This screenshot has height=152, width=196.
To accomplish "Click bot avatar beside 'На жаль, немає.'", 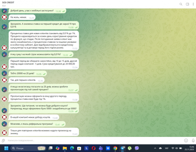I will pyautogui.click(x=4, y=17).
